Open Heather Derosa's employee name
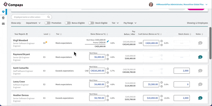This screenshot has height=106, width=212. coord(21,95)
